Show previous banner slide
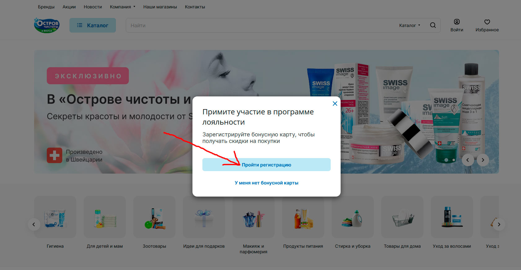 468,160
